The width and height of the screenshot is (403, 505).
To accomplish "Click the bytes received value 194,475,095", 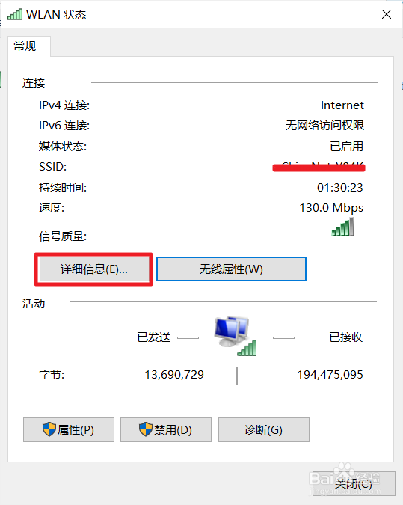I will (330, 375).
